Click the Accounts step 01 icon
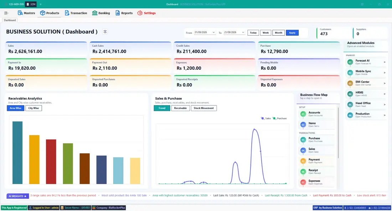Viewport: 392px width, 211px height. click(x=303, y=114)
